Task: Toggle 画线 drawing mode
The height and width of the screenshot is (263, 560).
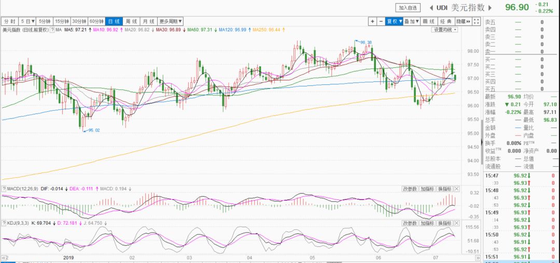Action: pos(429,21)
